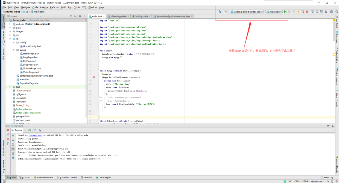Close the Run panel with the red X

[8, 139]
